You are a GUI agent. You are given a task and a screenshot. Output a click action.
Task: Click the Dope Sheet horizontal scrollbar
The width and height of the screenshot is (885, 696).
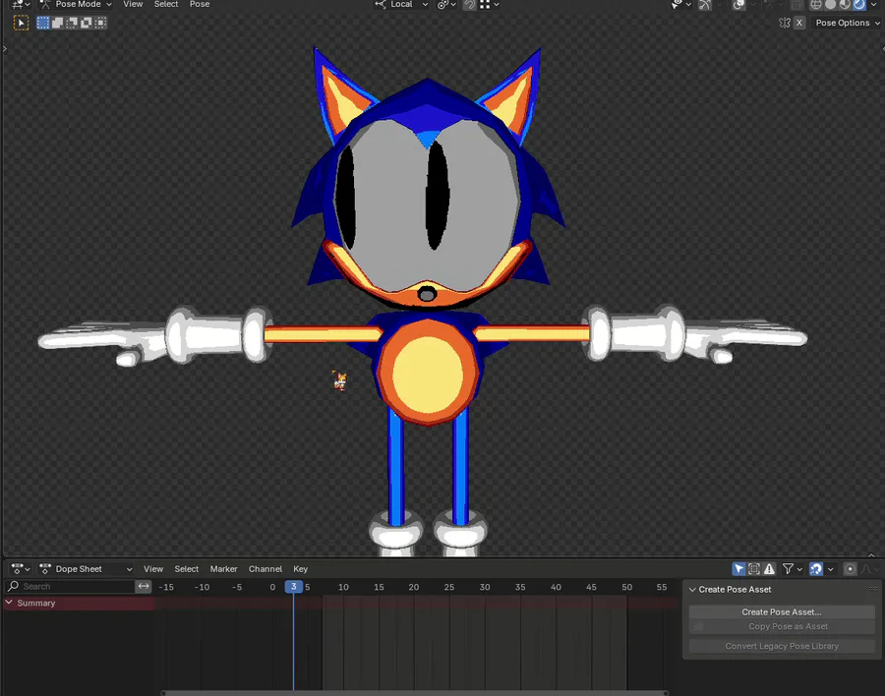415,693
